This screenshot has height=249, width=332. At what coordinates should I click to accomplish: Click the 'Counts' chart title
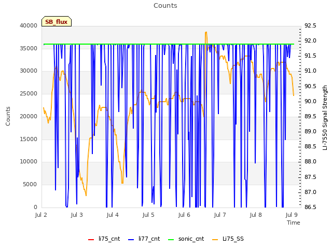click(x=165, y=6)
